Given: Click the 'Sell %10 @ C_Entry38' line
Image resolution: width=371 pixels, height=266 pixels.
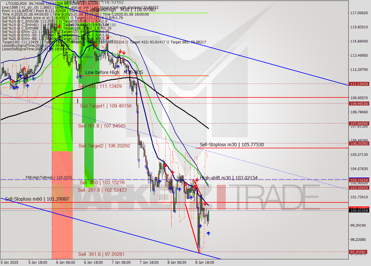Looking at the screenshot, I should coord(54,21).
